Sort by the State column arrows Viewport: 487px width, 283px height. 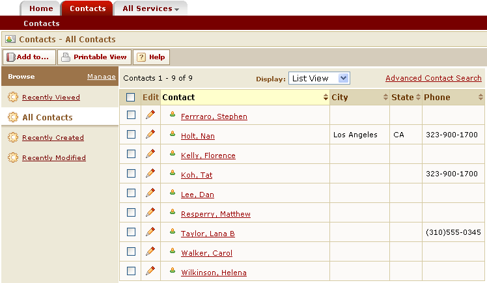418,97
